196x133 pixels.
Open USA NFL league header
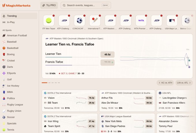pos(165,93)
